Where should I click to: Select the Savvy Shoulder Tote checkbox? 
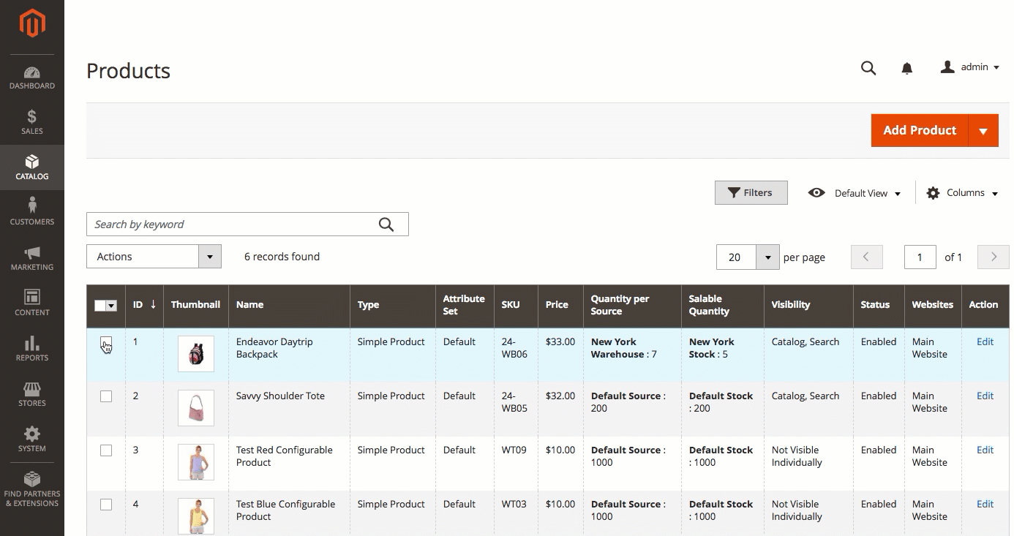pyautogui.click(x=106, y=396)
